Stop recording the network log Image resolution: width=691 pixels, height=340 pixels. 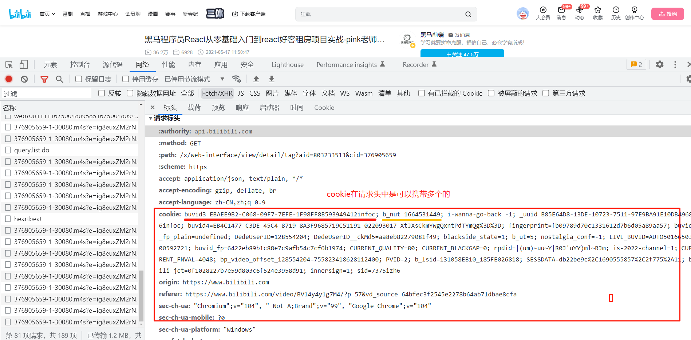click(9, 79)
